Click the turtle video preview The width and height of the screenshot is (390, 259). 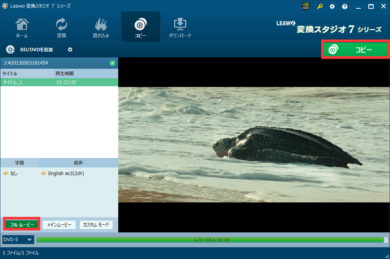(x=254, y=145)
